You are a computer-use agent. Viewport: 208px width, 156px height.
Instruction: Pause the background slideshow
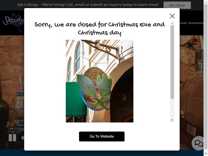[x=12, y=138]
